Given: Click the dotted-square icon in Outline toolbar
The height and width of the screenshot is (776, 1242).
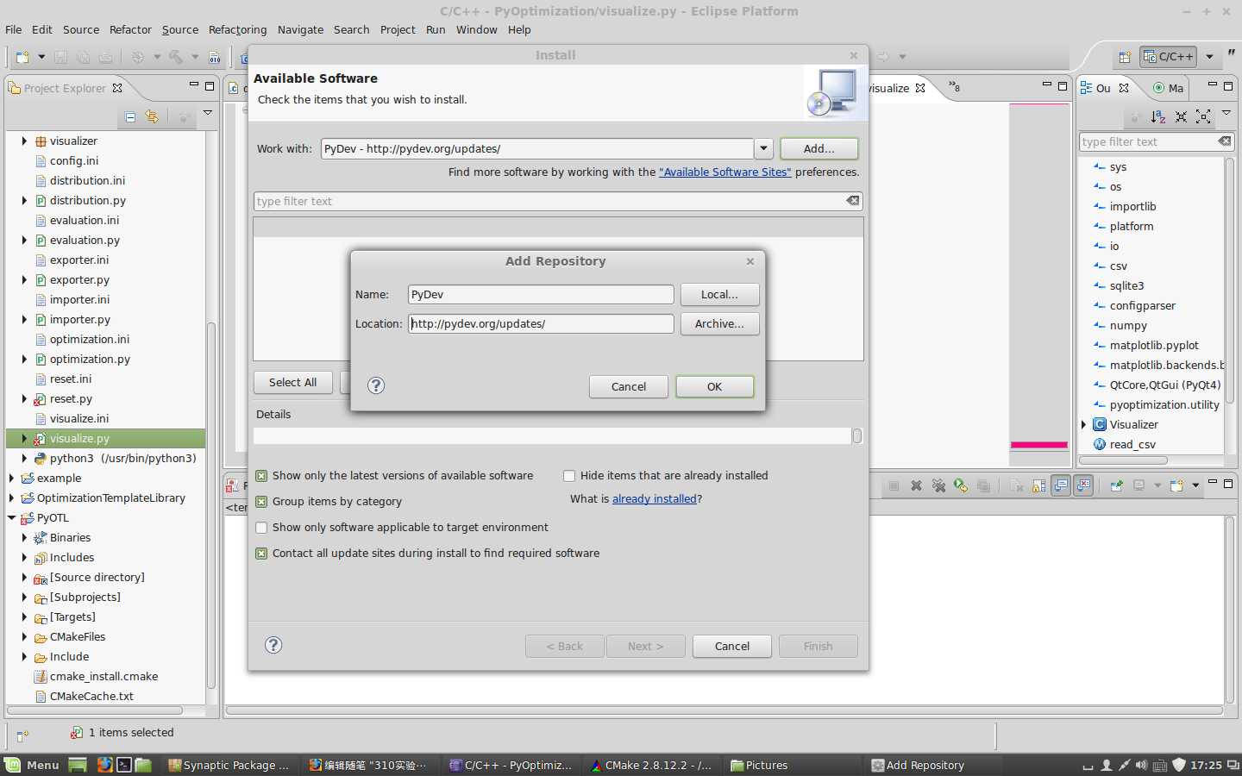Looking at the screenshot, I should (x=1203, y=116).
